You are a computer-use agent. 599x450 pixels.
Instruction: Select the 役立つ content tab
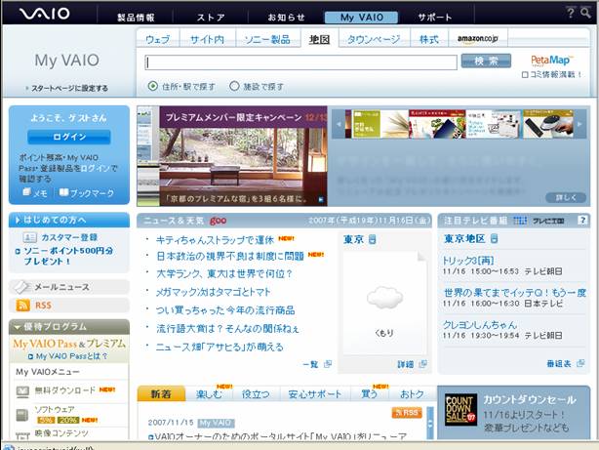tap(256, 393)
